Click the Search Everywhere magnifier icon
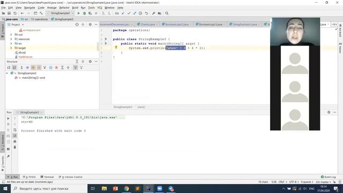 point(167,13)
